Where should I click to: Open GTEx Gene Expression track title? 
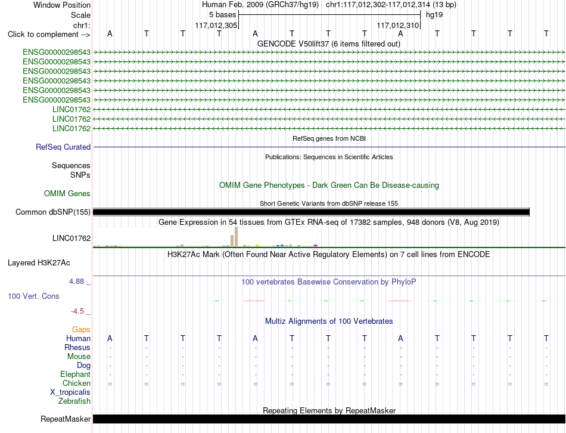(329, 222)
